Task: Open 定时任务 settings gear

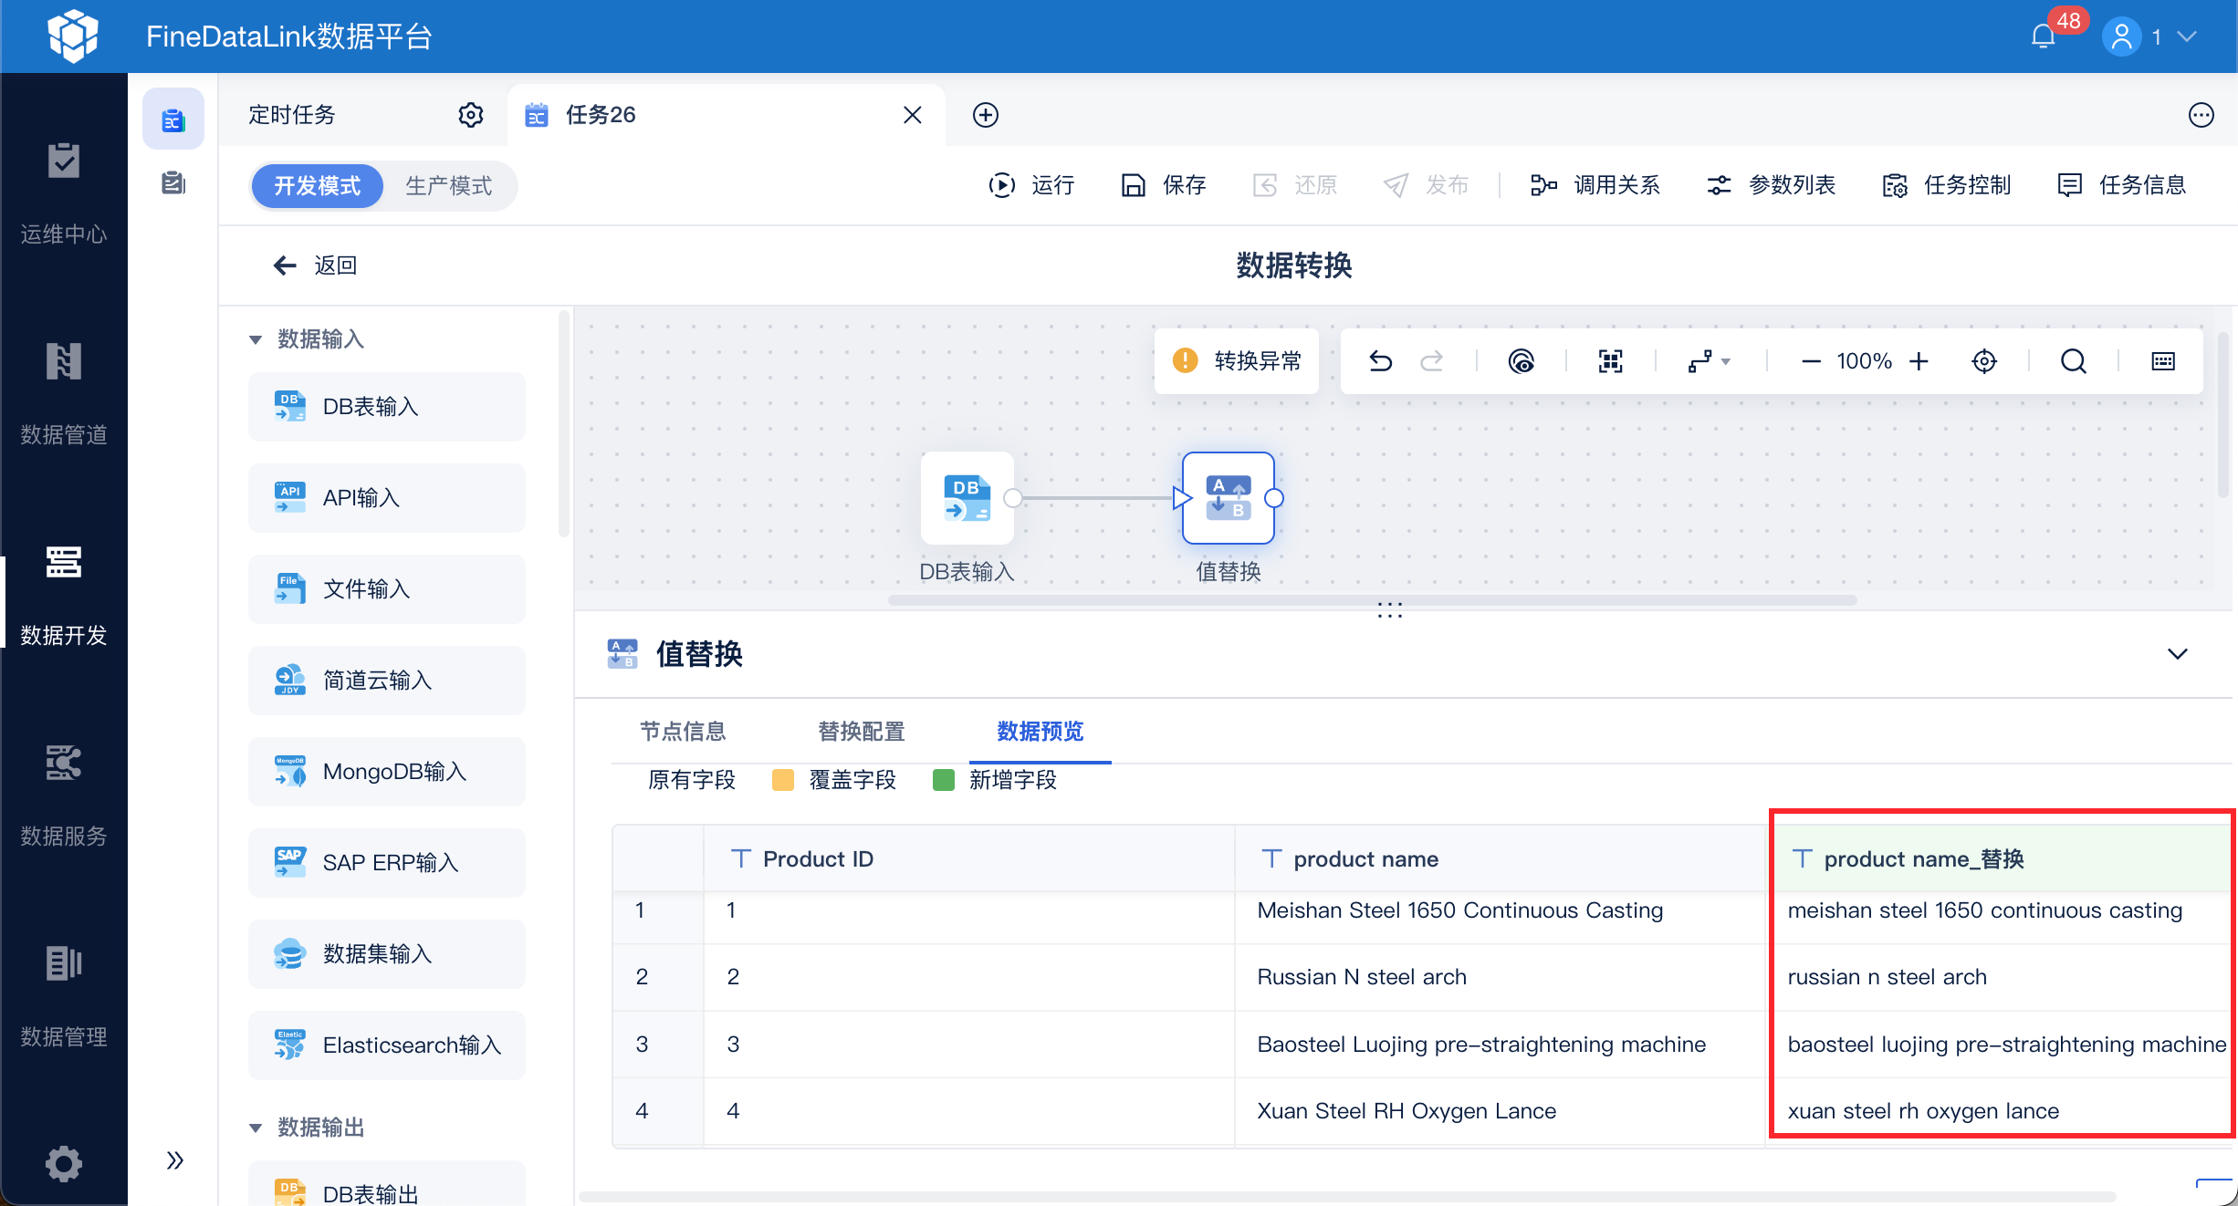Action: [x=470, y=115]
